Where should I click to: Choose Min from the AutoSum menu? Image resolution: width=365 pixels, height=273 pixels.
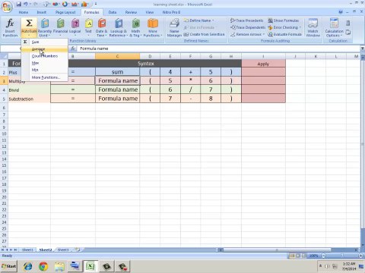click(45, 70)
